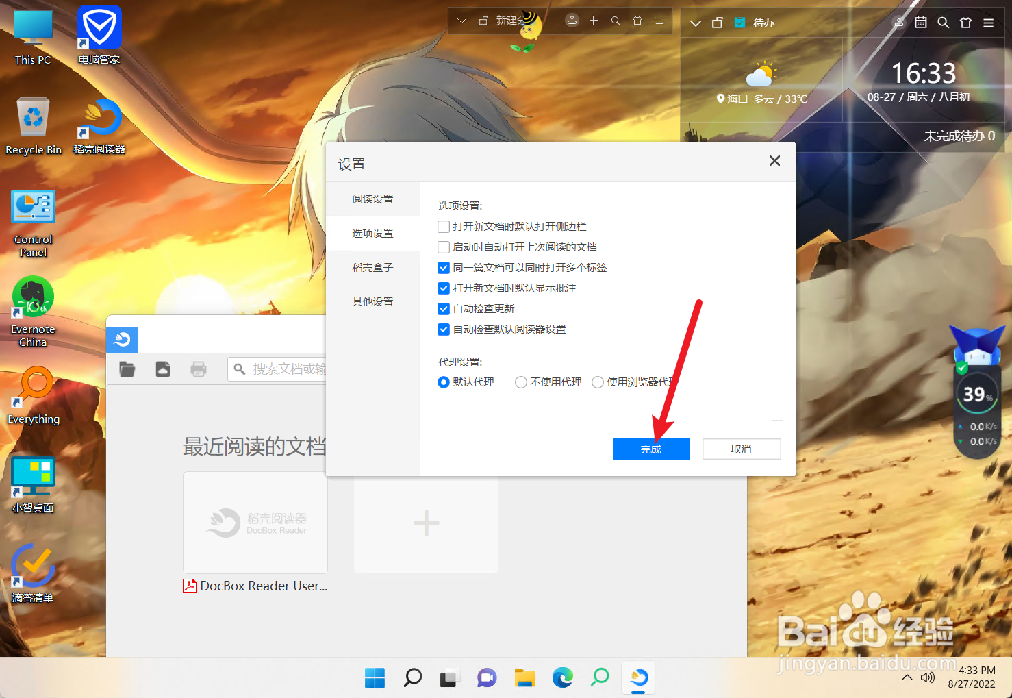Open the 电脑管家 desktop shortcut

pos(99,36)
